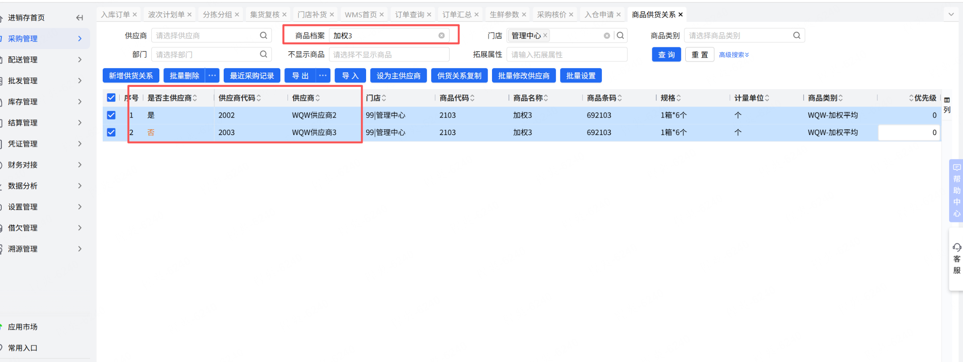Sort by 商品代码 column
This screenshot has height=362, width=963.
pos(472,98)
